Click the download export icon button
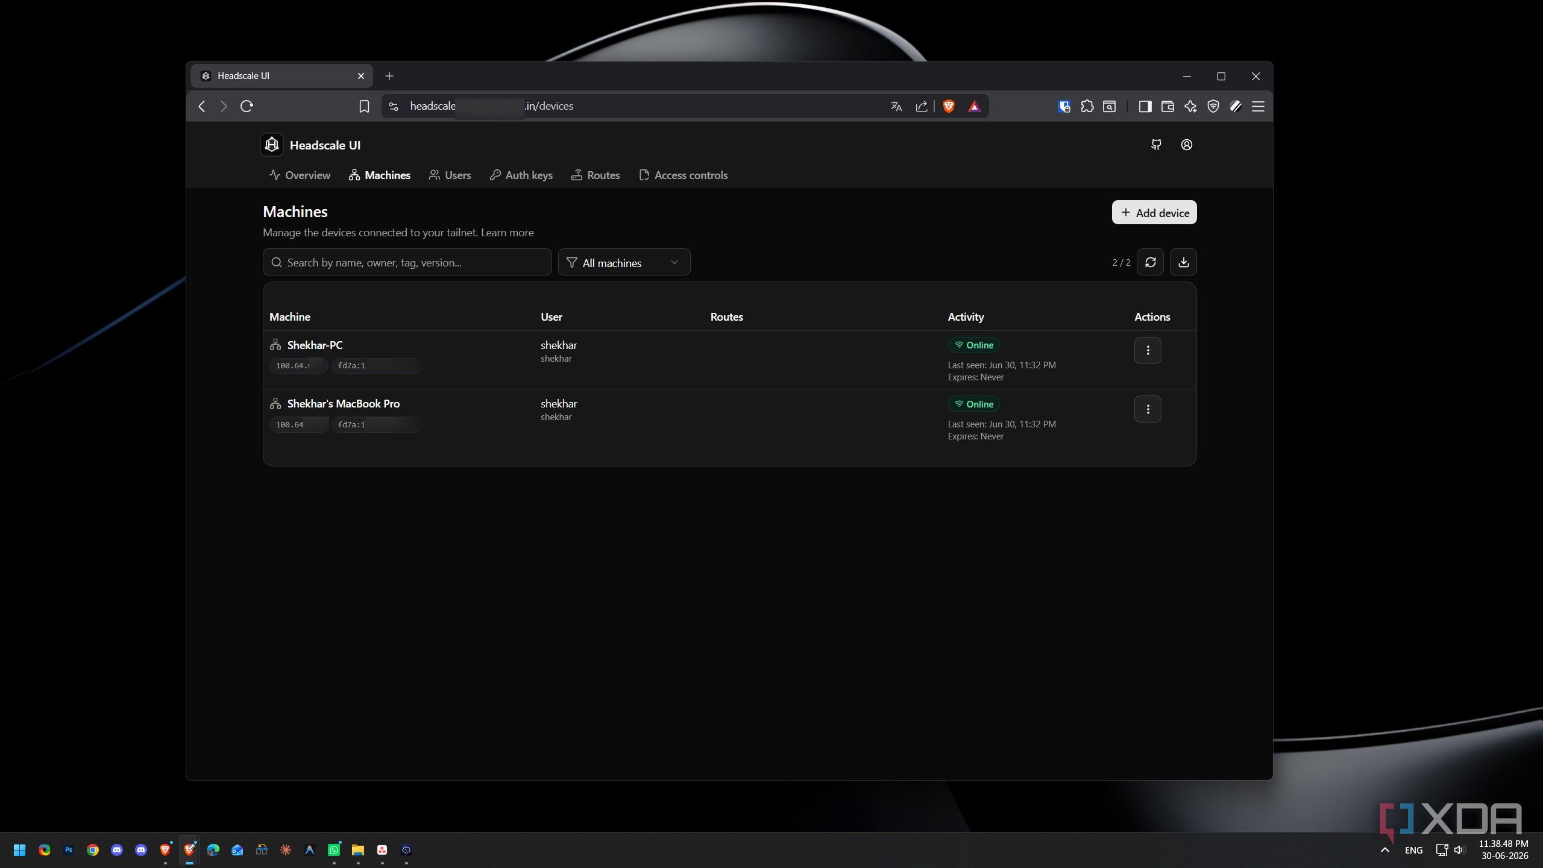 1183,262
